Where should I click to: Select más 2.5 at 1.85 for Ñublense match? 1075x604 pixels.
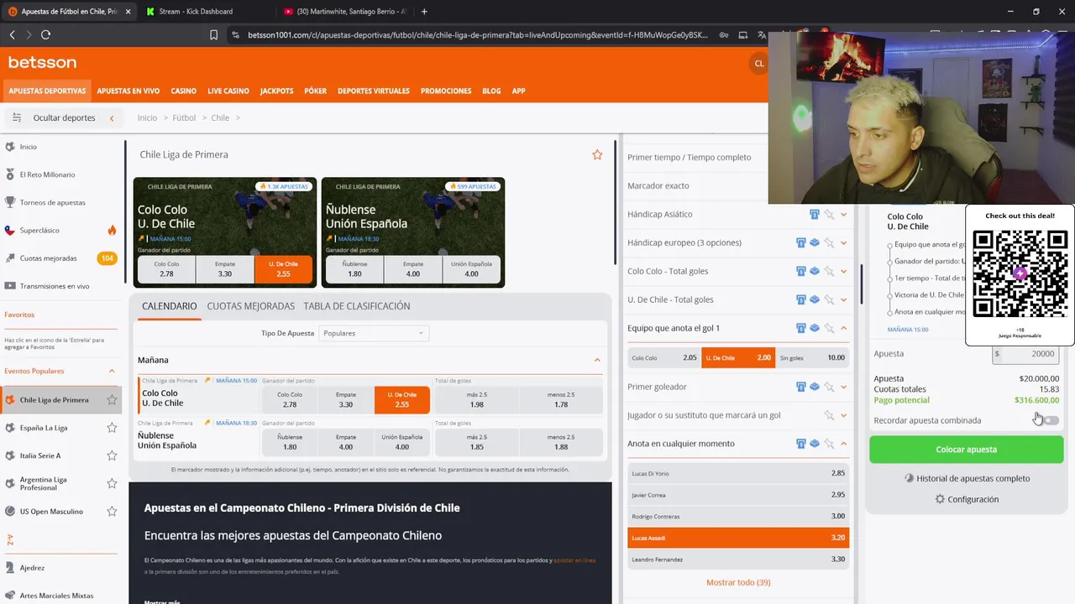(x=476, y=442)
